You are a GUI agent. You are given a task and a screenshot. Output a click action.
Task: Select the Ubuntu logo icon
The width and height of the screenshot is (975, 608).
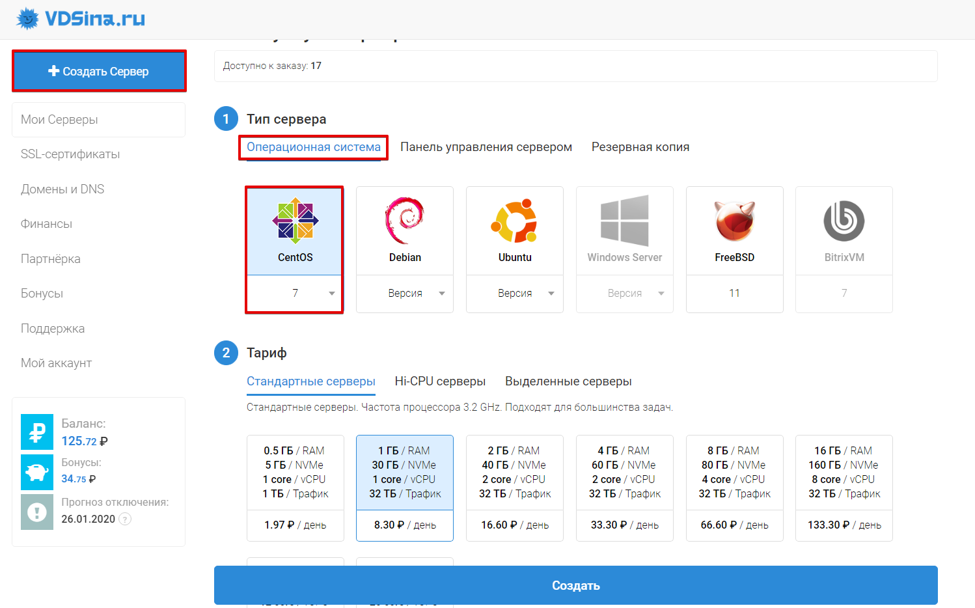(514, 221)
